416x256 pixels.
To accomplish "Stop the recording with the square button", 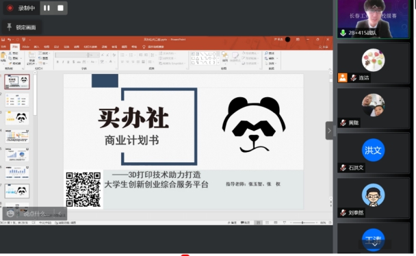I will 60,8.
